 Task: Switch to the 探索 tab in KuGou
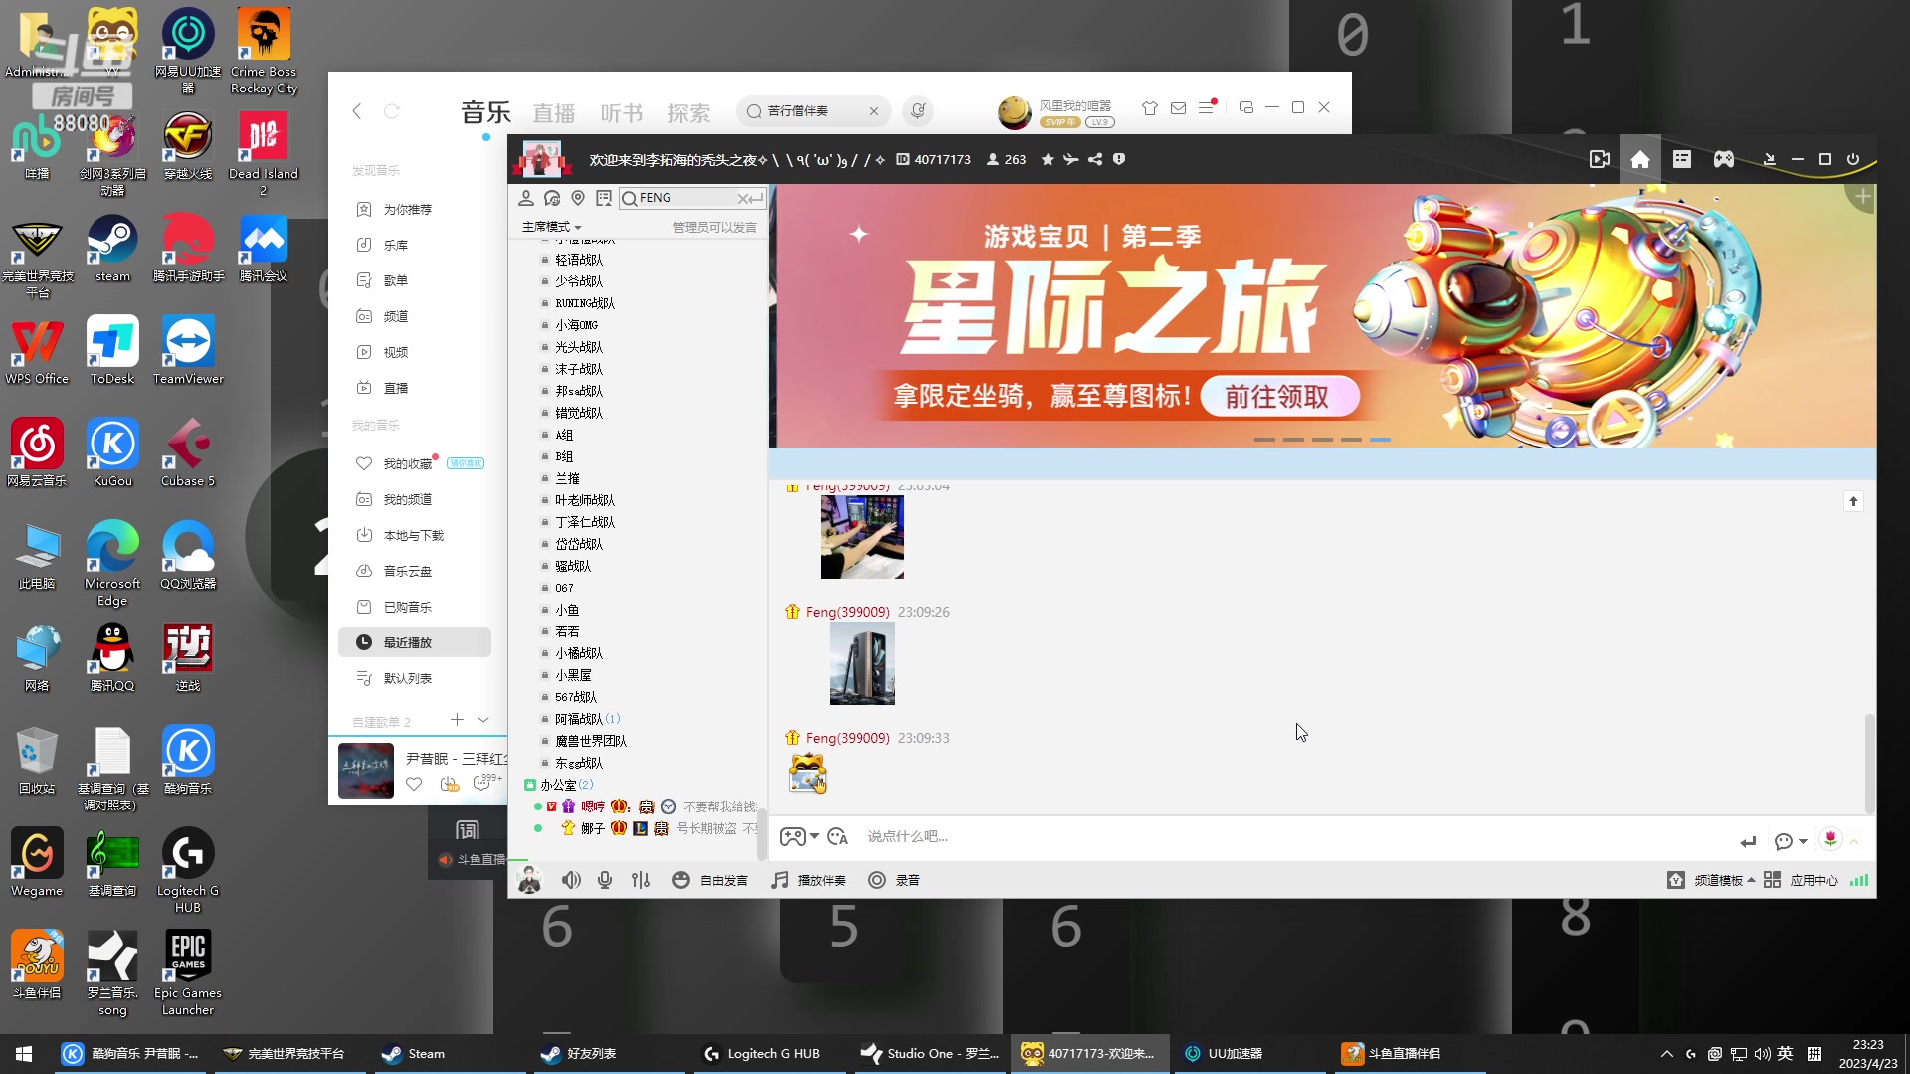pos(688,112)
